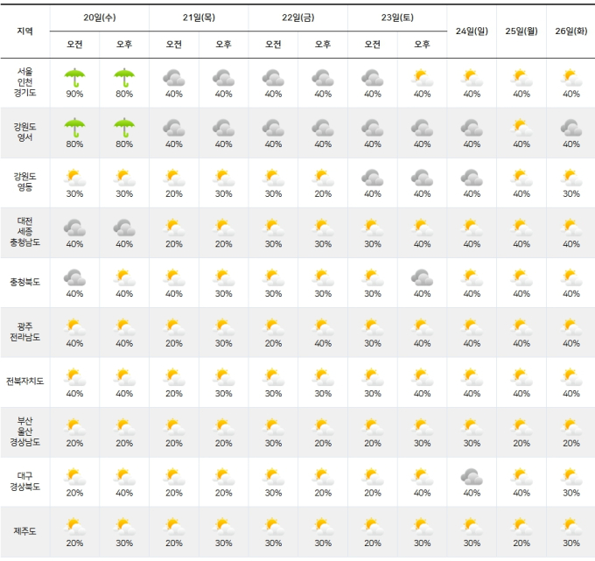
Task: Click 충청북도 40% value for 21일 오전
Action: click(174, 294)
